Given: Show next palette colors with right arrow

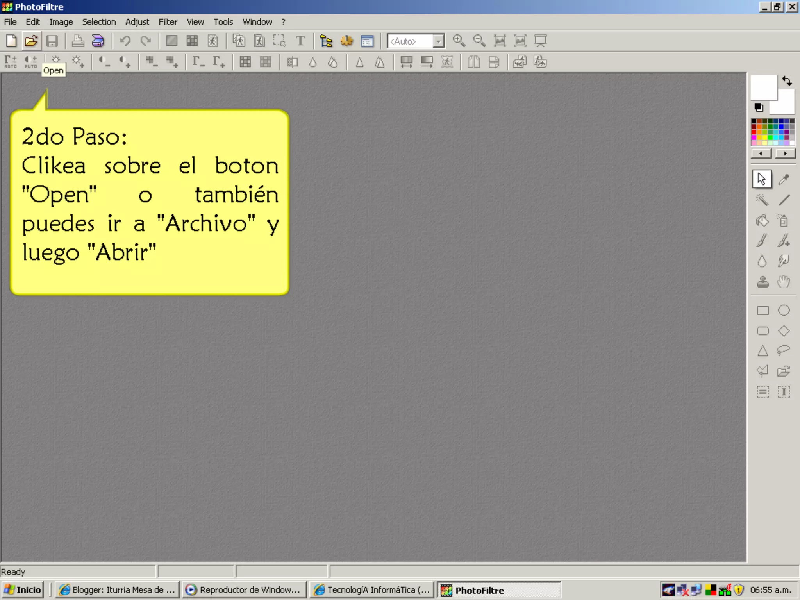Looking at the screenshot, I should click(785, 154).
